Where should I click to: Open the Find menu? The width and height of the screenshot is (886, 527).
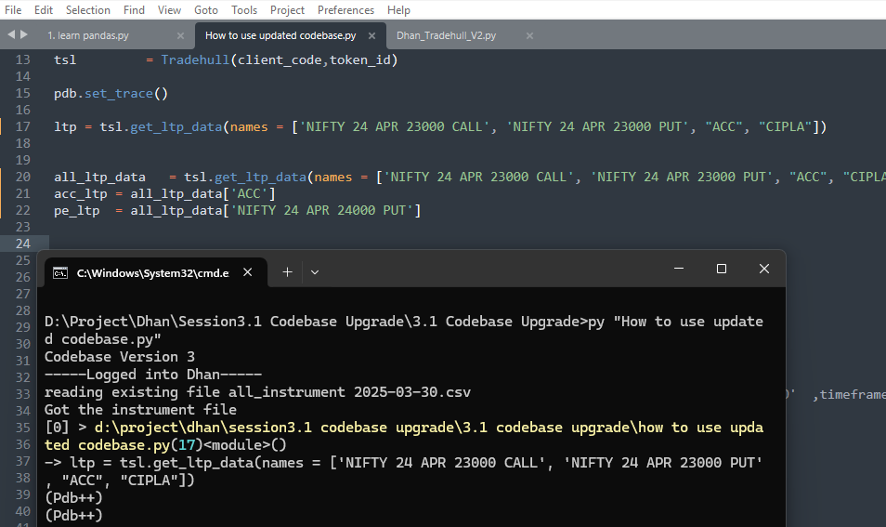pos(134,10)
